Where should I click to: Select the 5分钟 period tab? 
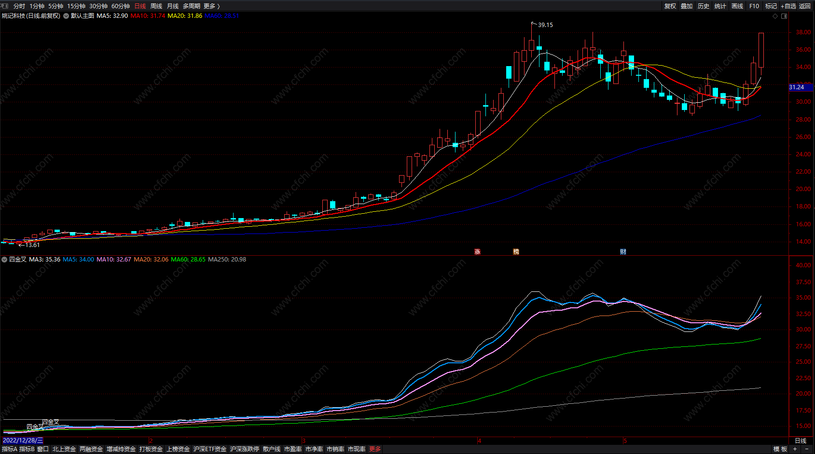tap(55, 6)
